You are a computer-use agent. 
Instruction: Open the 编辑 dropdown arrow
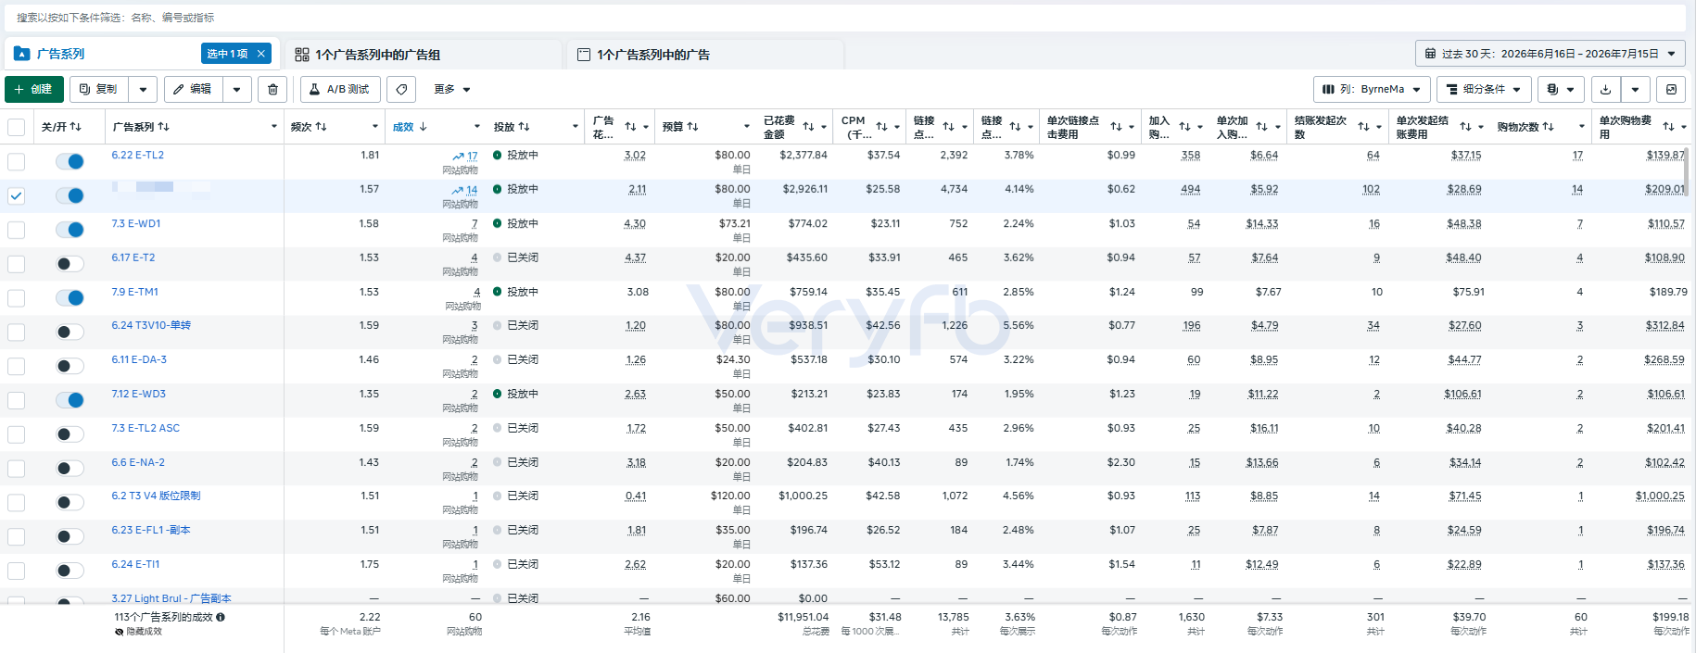[x=236, y=89]
